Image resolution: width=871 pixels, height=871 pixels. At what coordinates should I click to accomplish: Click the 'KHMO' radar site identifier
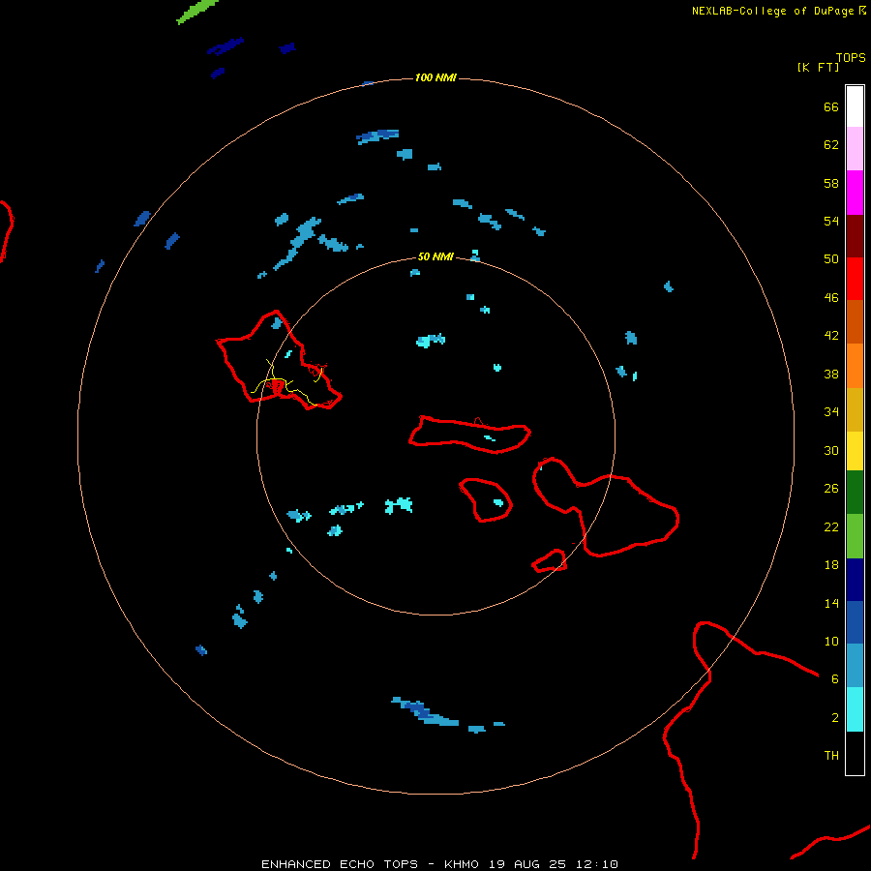point(461,864)
